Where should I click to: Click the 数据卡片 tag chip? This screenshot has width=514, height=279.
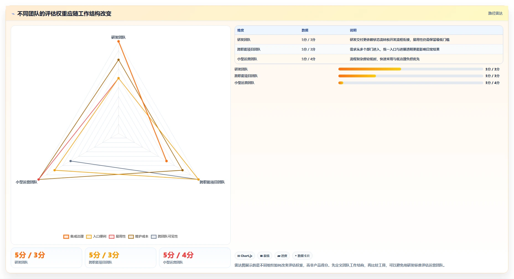point(302,256)
